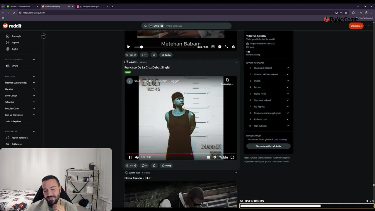Open YouTube embed settings gear
The width and height of the screenshot is (375, 211).
pos(215,157)
